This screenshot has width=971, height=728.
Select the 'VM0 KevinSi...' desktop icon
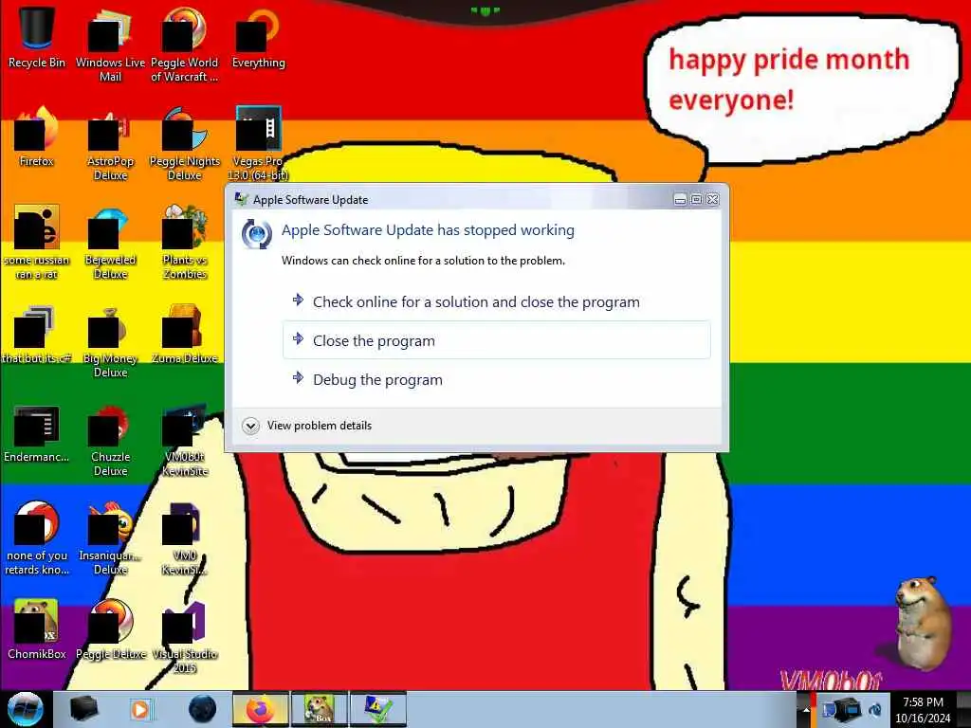(185, 538)
